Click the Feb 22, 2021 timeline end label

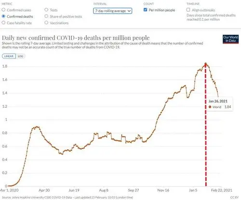coord(222,190)
